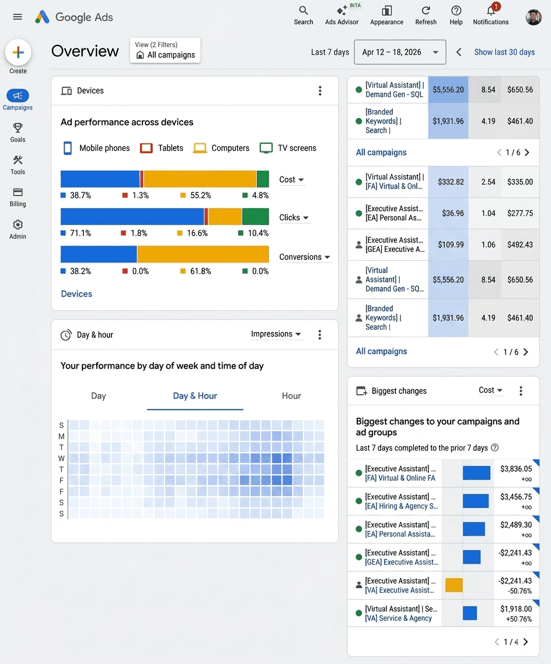Click the $492.43 value cell
Screen dimensions: 551x664
tap(520, 245)
